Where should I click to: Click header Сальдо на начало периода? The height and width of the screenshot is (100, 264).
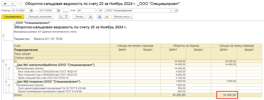point(135,46)
